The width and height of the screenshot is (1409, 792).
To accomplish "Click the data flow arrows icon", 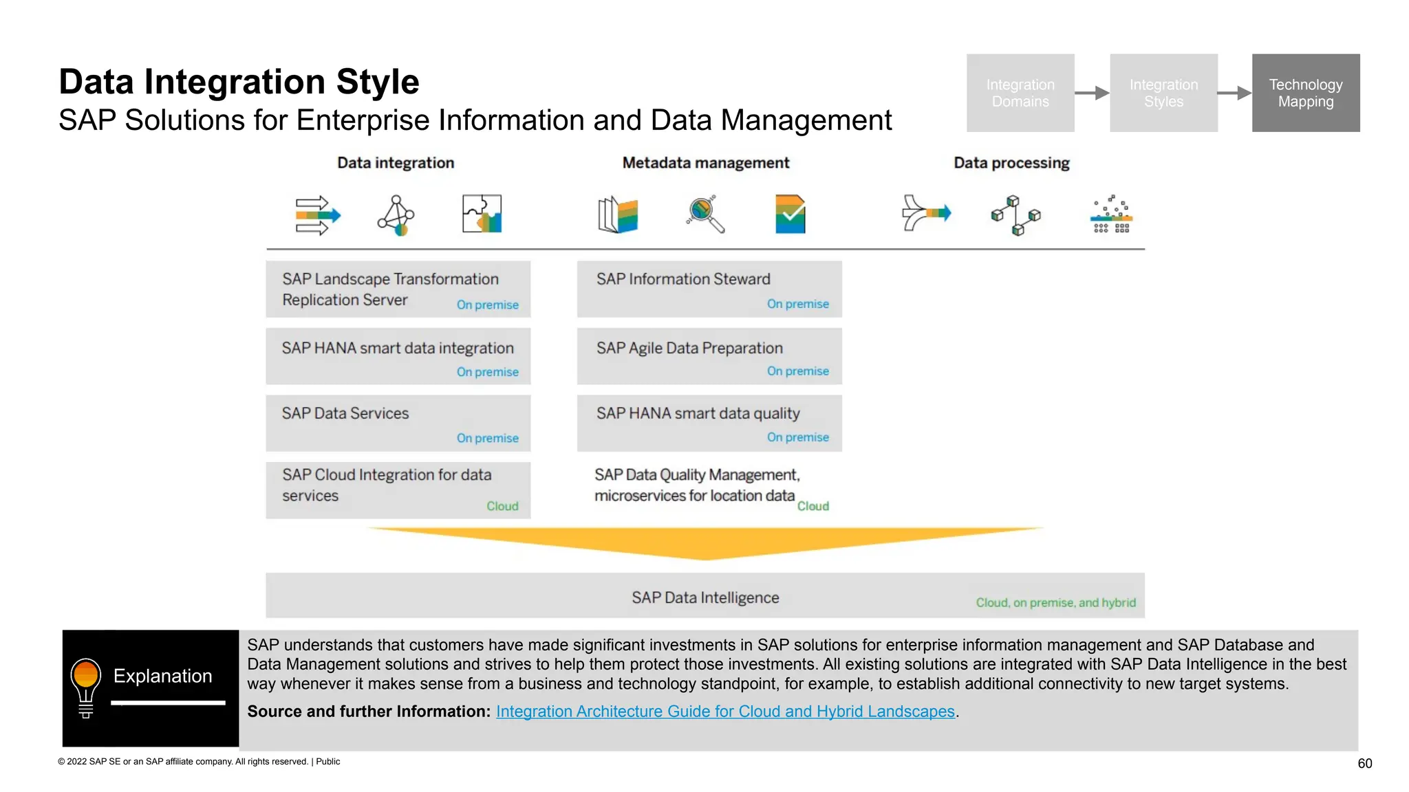I will click(x=318, y=216).
